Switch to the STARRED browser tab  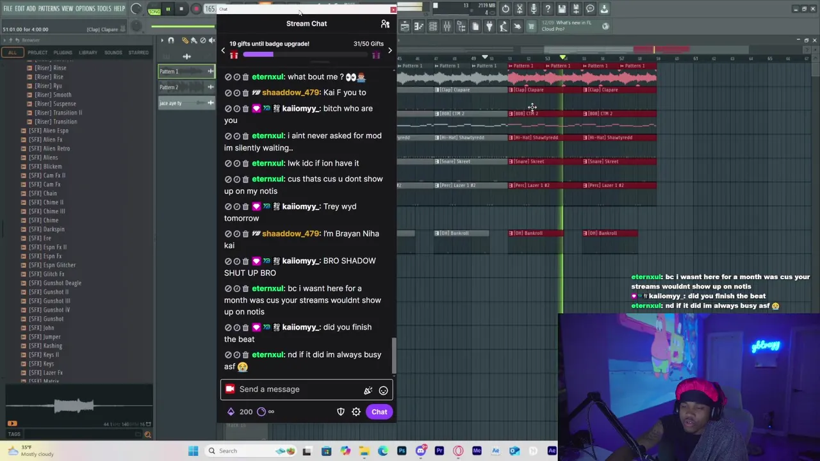138,53
